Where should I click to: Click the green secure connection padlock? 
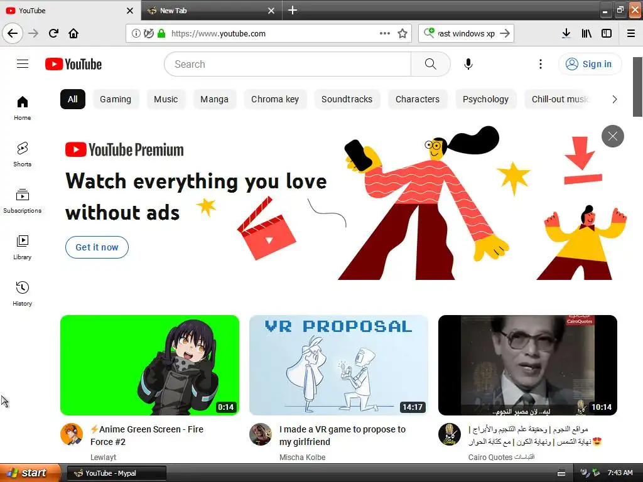pos(161,33)
